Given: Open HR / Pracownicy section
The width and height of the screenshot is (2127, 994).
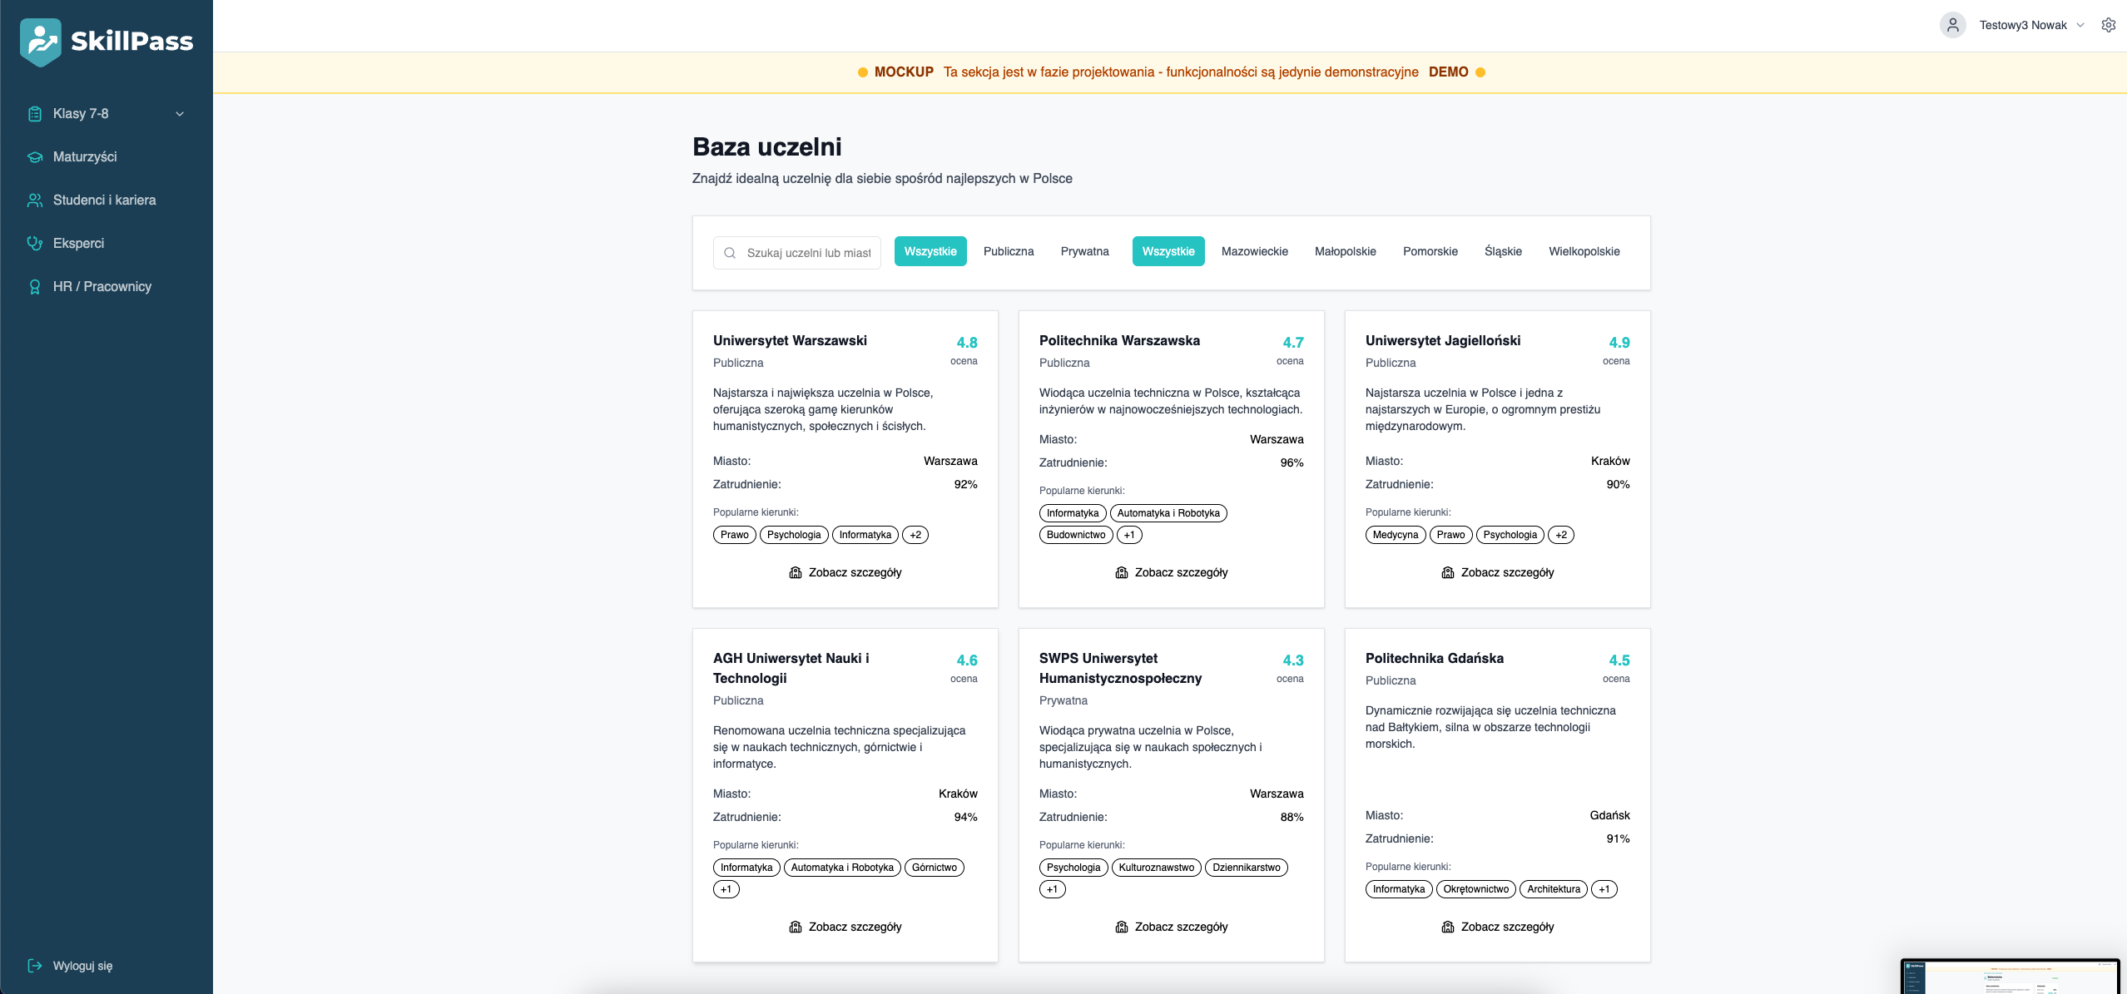Looking at the screenshot, I should (x=107, y=287).
